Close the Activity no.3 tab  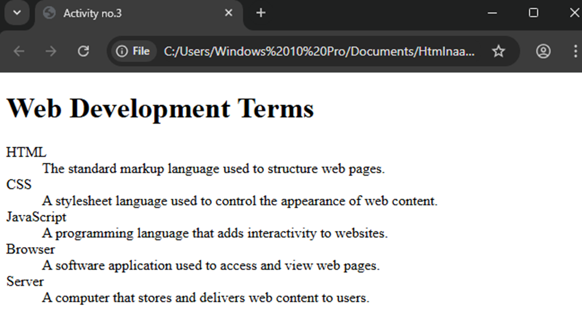pos(228,13)
